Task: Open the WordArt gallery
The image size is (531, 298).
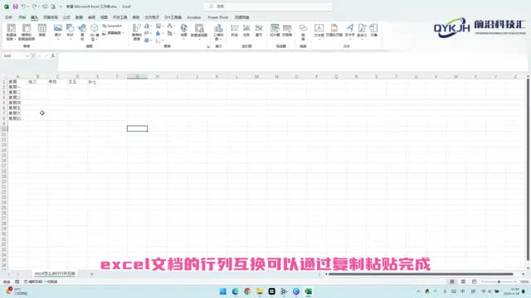Action: pos(350,31)
